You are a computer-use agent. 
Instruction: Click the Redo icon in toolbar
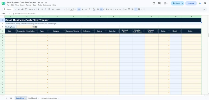(x=19, y=9)
